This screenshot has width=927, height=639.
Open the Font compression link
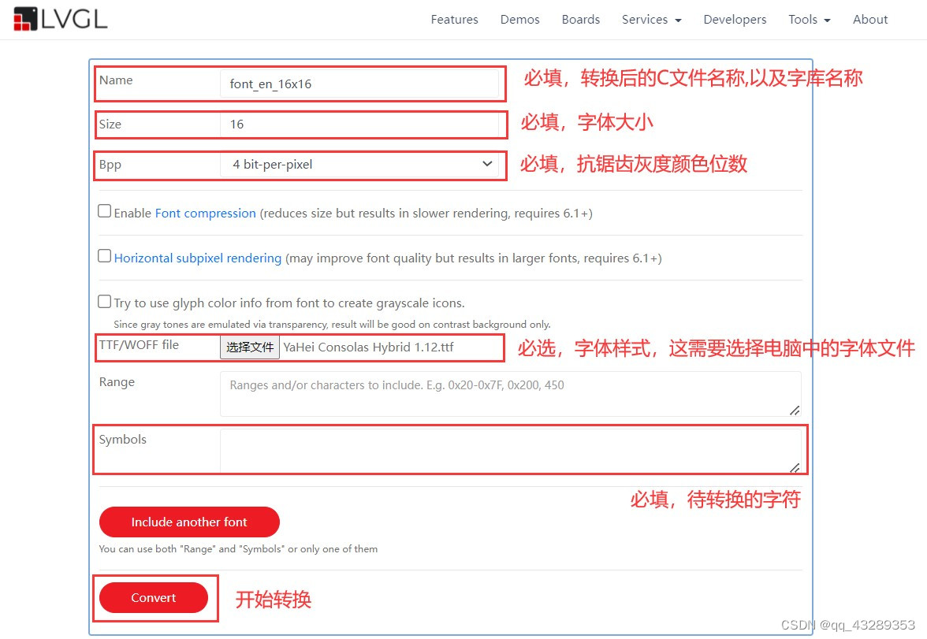point(205,214)
